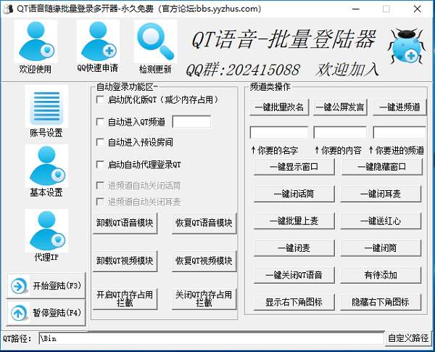Click 开启QT内存占用拦截 button
The image size is (435, 352).
(x=125, y=299)
